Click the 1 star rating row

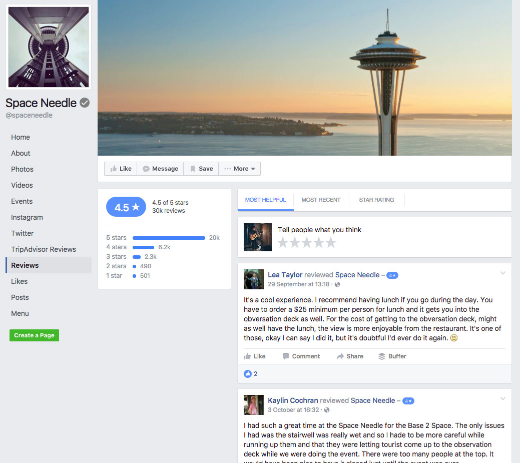tap(128, 276)
